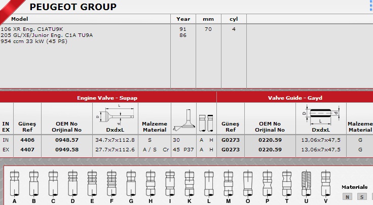Viewport: 373px width, 205px height.
Task: Select valve stem type U icon
Action: [306, 183]
